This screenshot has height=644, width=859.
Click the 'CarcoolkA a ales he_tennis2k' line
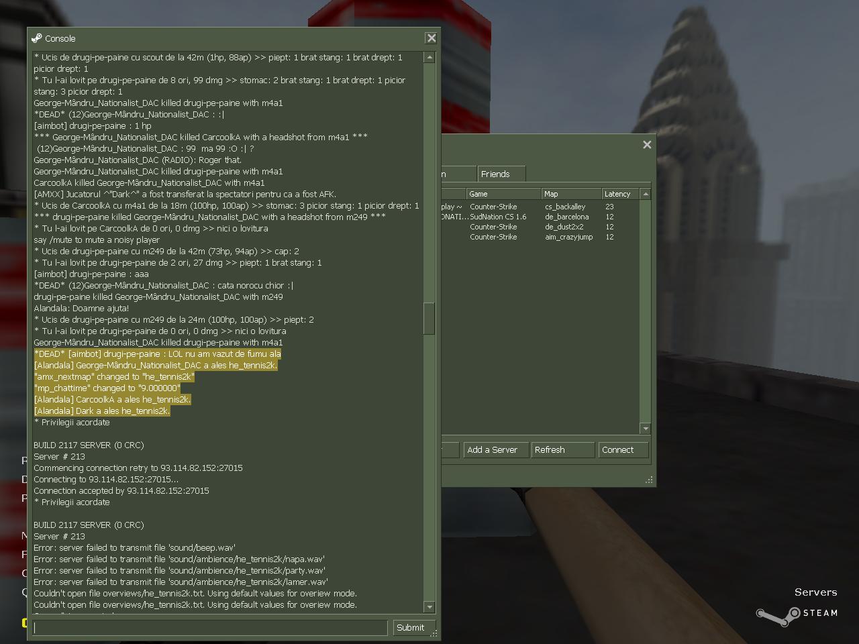[113, 400]
